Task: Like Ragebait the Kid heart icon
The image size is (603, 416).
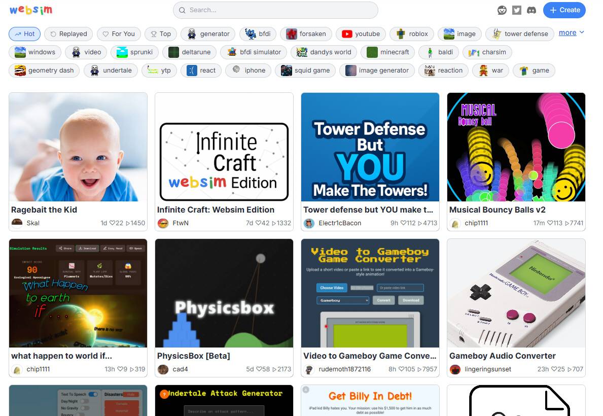Action: [113, 223]
